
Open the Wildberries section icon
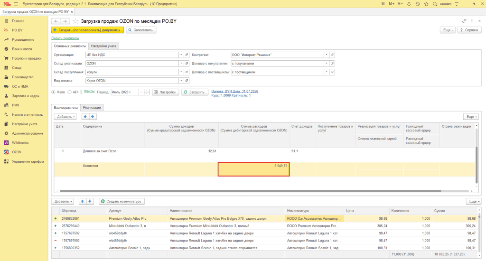(x=6, y=142)
